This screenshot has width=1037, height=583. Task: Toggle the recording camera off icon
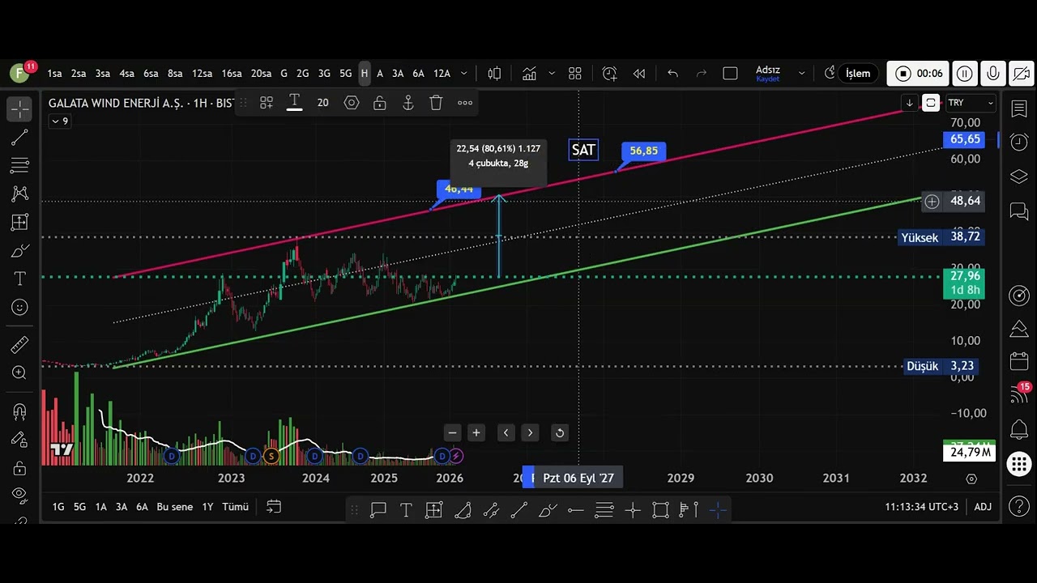[x=1021, y=74]
